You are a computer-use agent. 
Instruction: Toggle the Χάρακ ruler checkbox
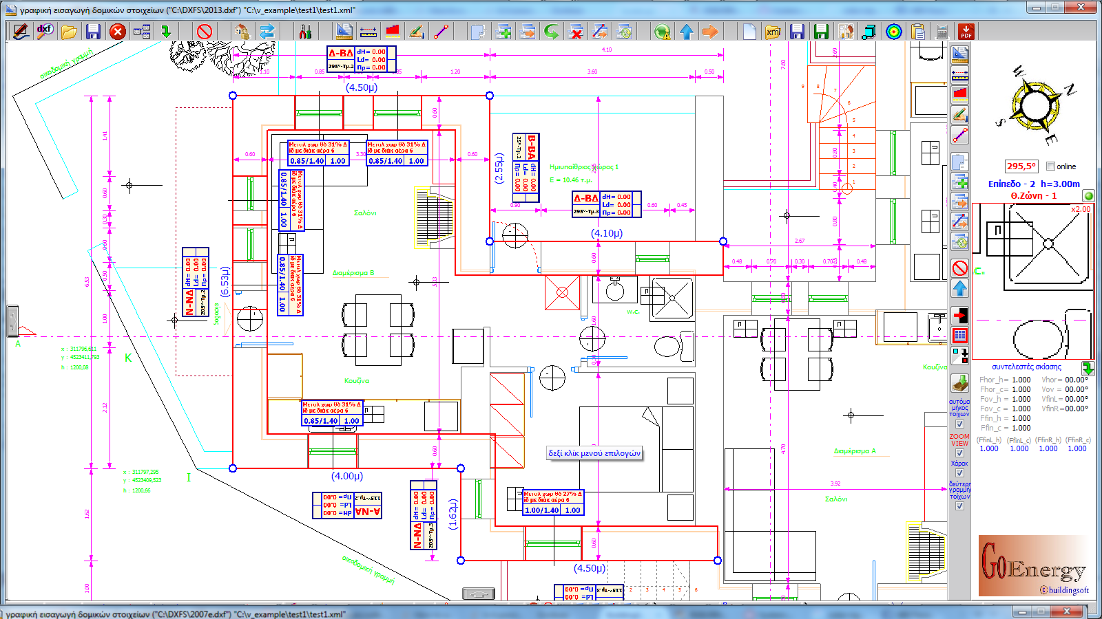pos(959,473)
